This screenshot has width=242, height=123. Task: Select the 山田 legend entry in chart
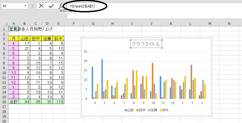point(129,110)
